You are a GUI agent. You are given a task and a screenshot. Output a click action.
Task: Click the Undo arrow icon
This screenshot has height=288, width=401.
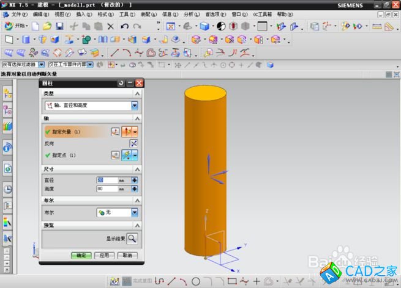point(125,26)
